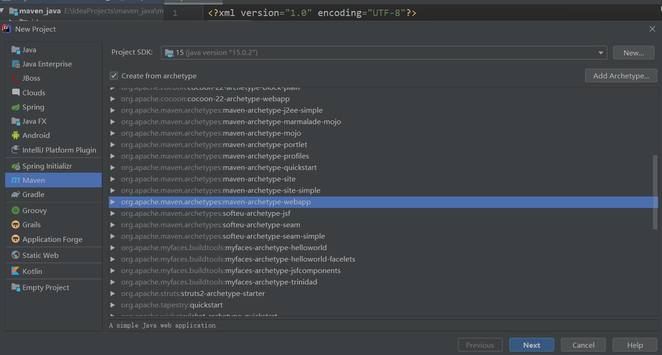
Task: Click Add Archetype... button
Action: (621, 76)
